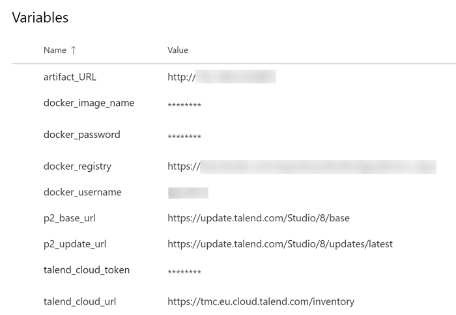Viewport: 456px width, 315px height.
Task: Sort by the Name column arrow
Action: [73, 50]
